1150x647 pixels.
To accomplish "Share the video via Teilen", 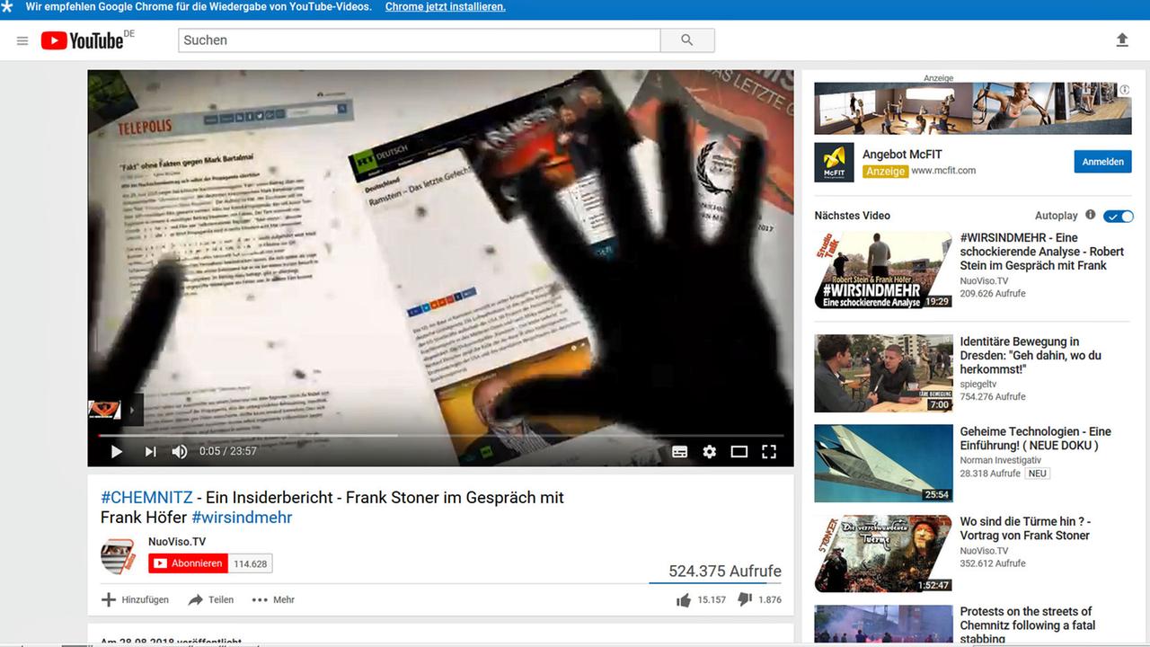I will click(211, 599).
